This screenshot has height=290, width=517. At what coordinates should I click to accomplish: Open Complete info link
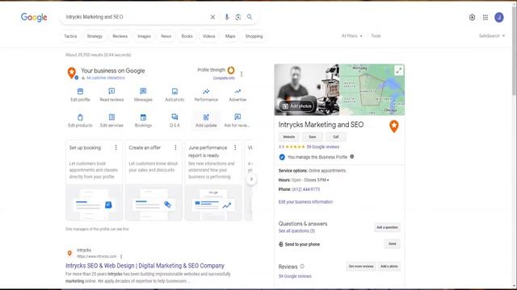pos(224,78)
